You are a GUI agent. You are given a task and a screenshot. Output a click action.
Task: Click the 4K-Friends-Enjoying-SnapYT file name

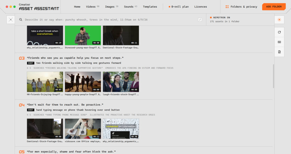(x=45, y=94)
